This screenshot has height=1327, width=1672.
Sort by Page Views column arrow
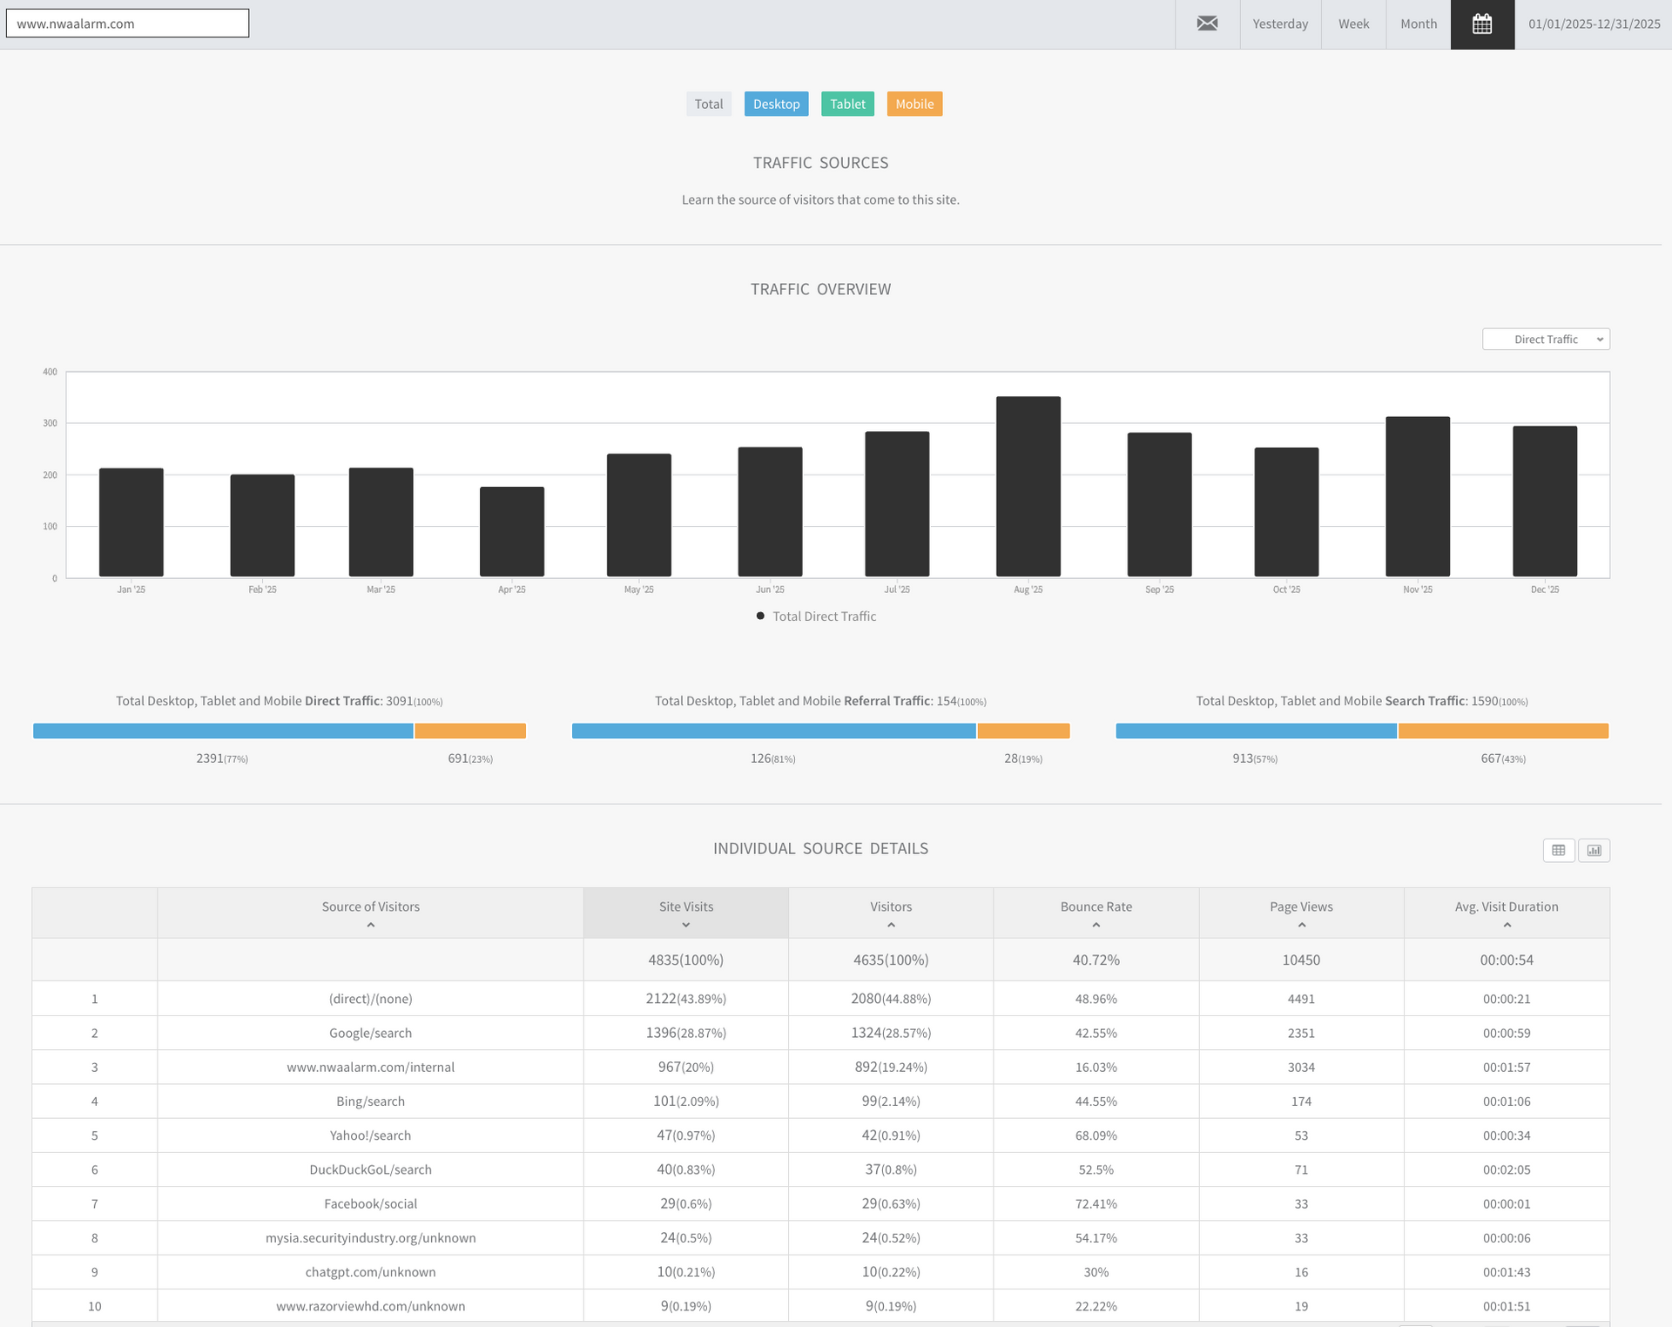(1301, 925)
